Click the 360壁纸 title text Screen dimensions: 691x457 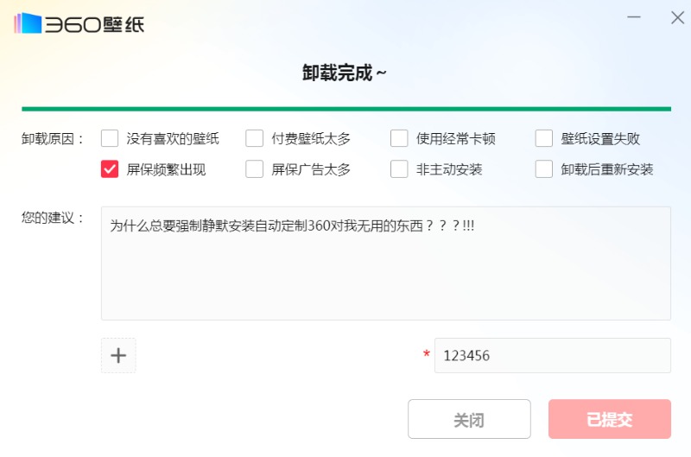(94, 24)
